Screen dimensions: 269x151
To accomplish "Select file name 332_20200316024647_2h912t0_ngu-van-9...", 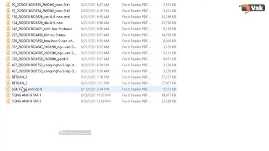I will (x=44, y=47).
